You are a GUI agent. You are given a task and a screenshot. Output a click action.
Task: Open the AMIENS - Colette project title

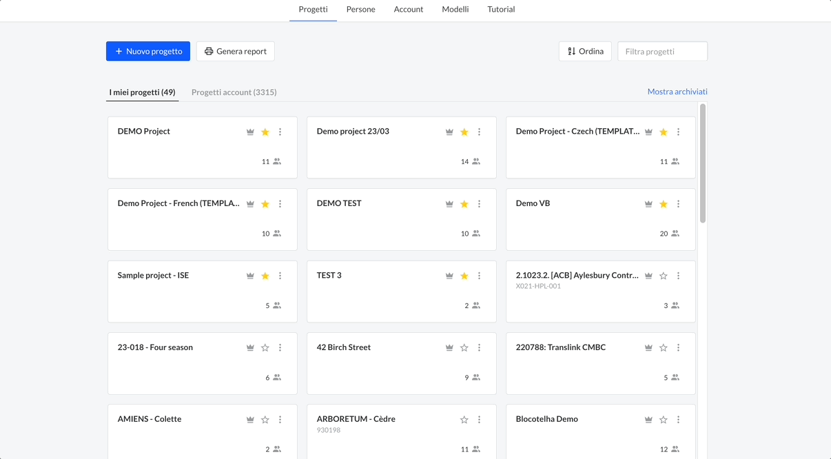[x=150, y=419]
